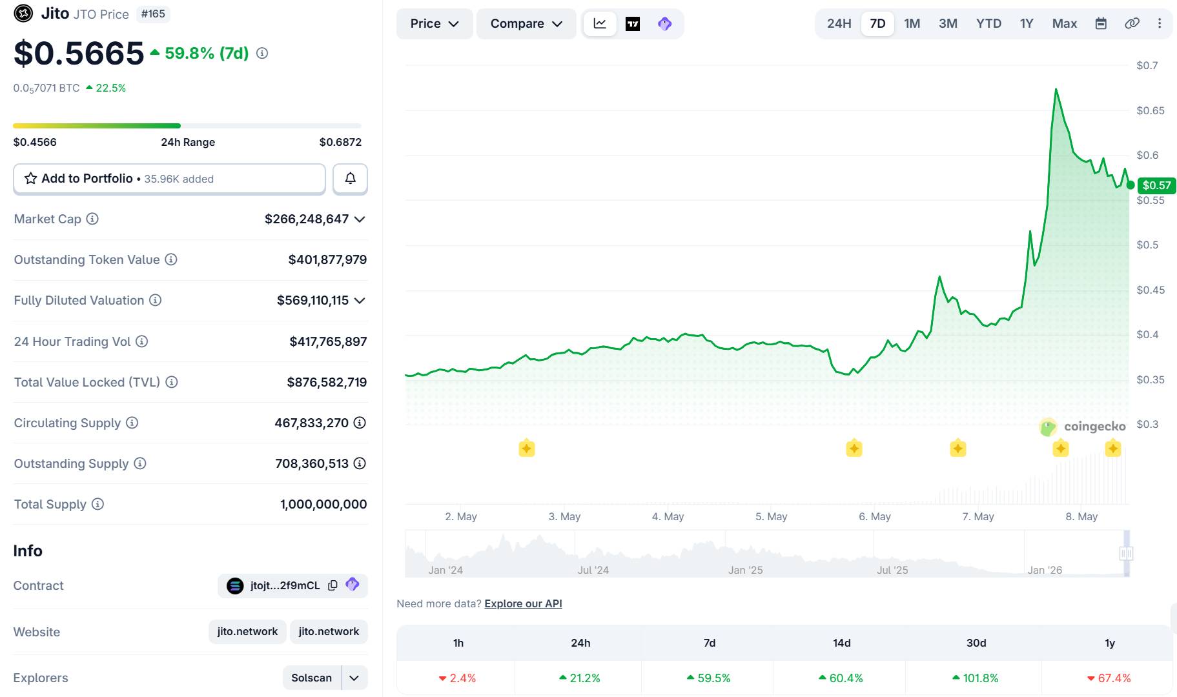Open the info tooltip beside 59.8% (7d)
Viewport: 1177px width, 697px height.
(x=262, y=54)
